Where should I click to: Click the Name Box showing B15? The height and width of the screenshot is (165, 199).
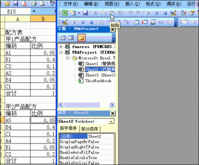(x=15, y=12)
